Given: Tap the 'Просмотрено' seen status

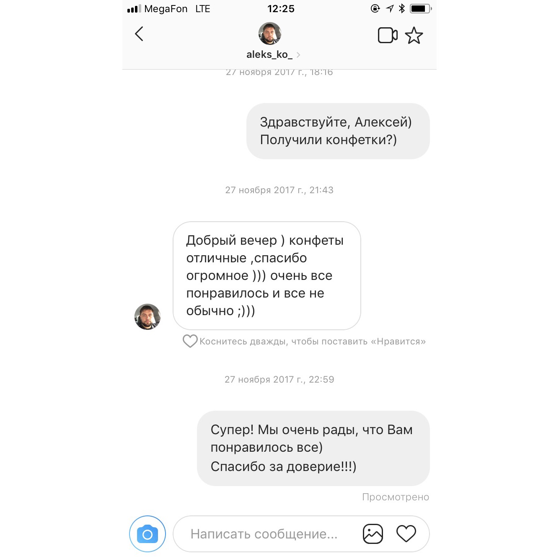Looking at the screenshot, I should click(x=396, y=497).
